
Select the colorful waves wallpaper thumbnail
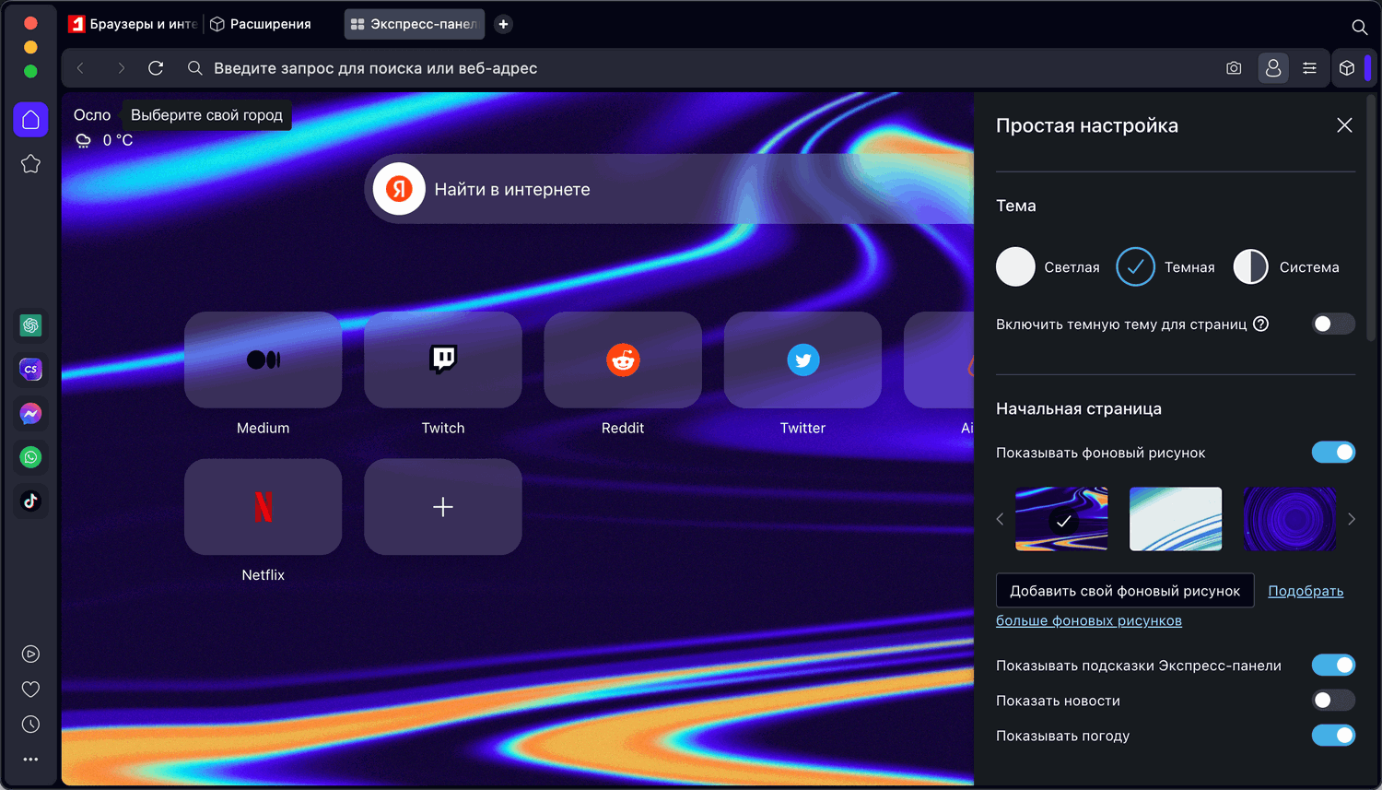[1061, 519]
